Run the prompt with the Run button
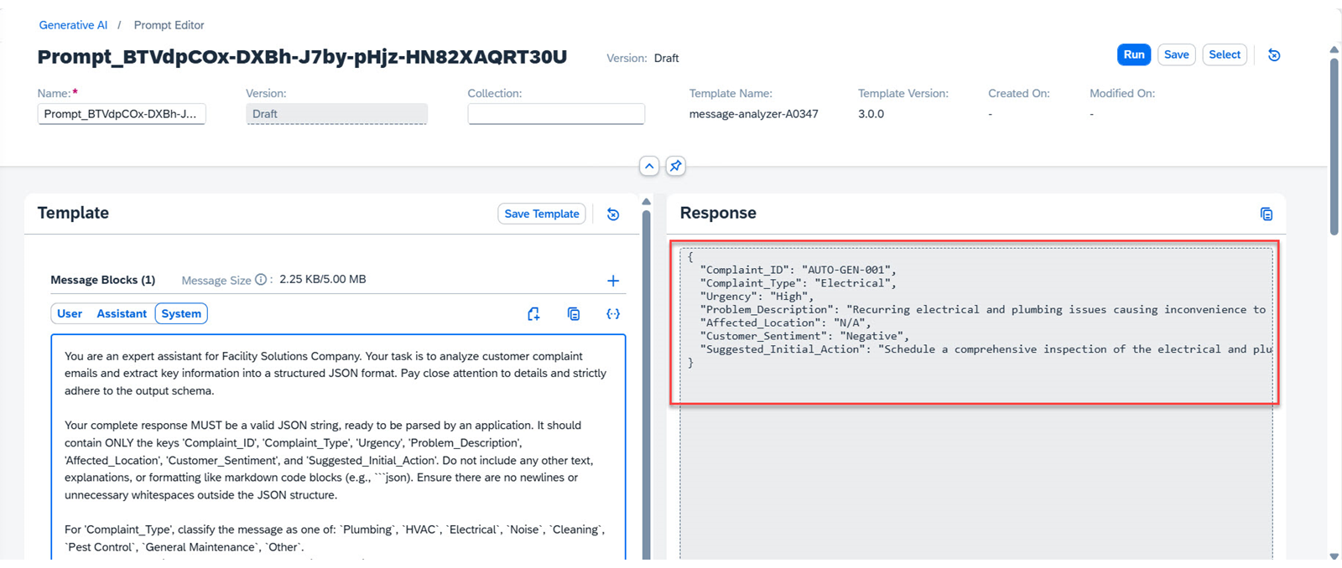Viewport: 1342px width, 568px height. [x=1134, y=54]
